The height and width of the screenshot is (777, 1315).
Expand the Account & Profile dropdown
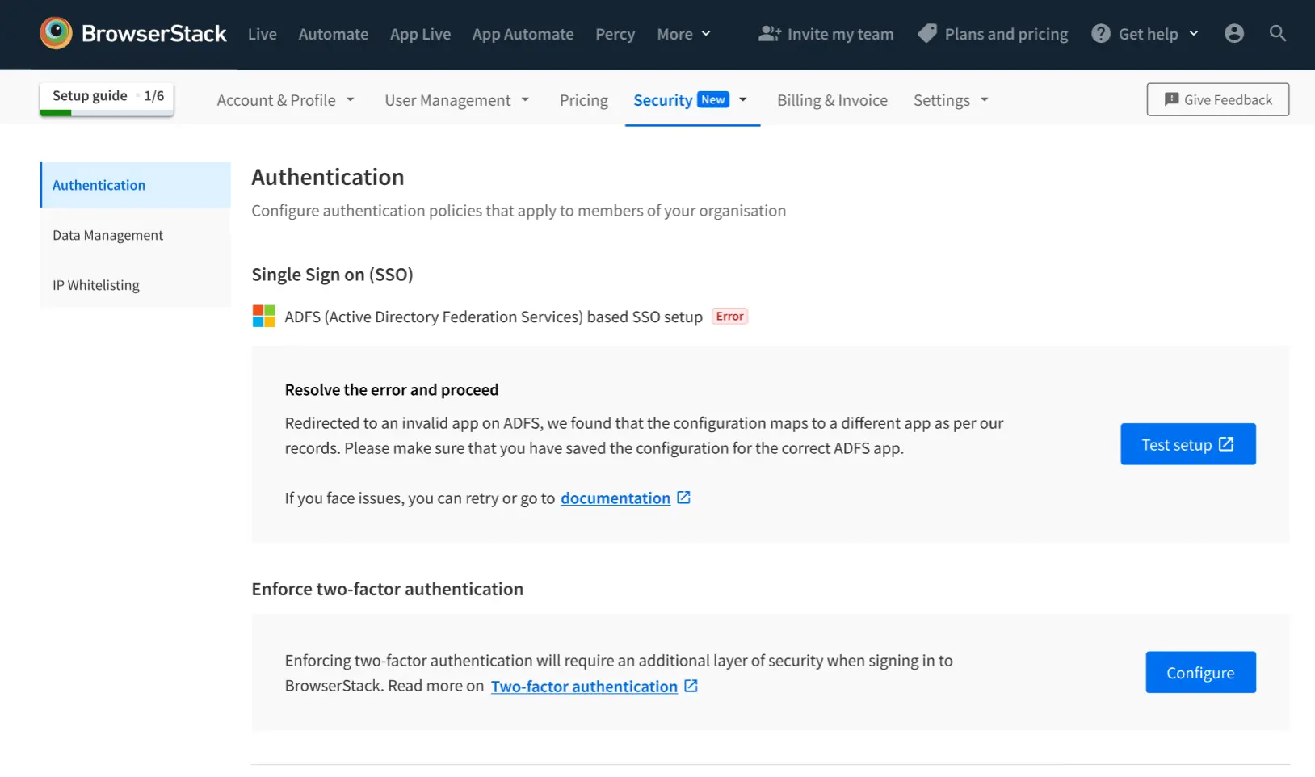(x=285, y=100)
